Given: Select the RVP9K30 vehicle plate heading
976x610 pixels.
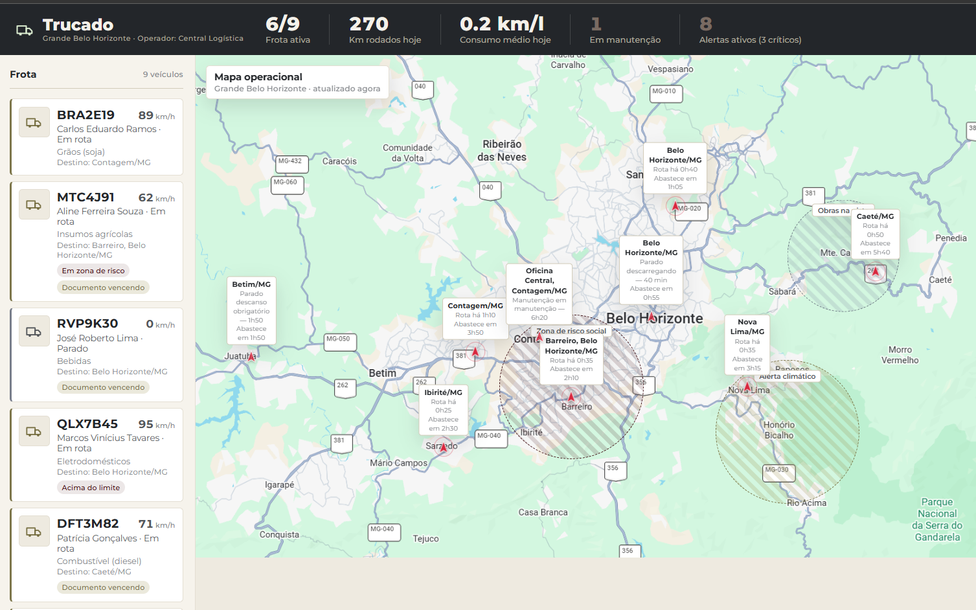Looking at the screenshot, I should pyautogui.click(x=87, y=323).
